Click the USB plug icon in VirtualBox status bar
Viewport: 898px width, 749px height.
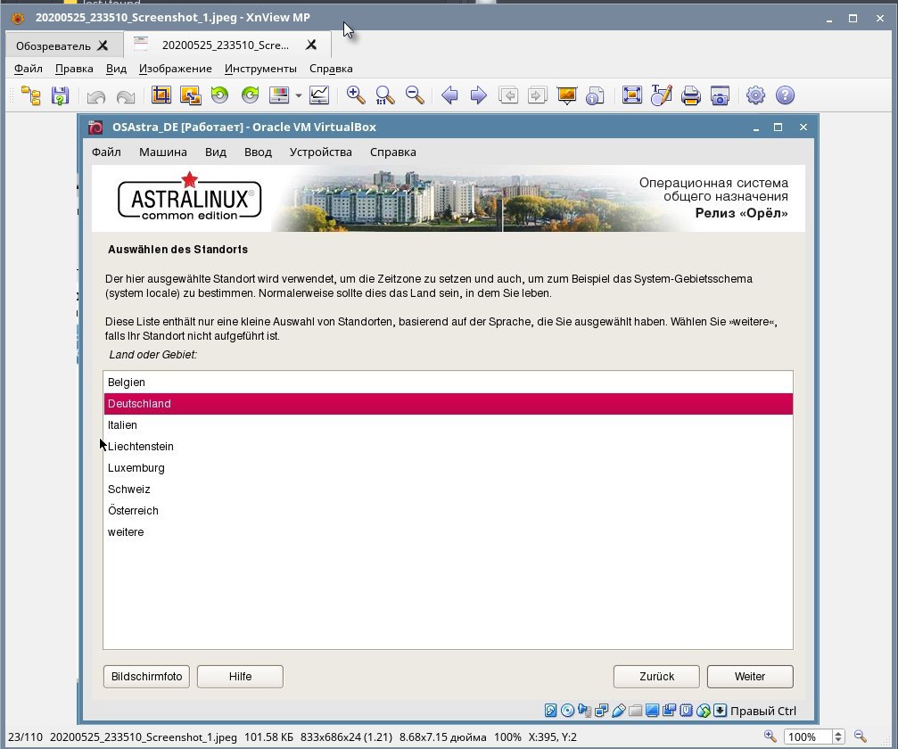(619, 711)
